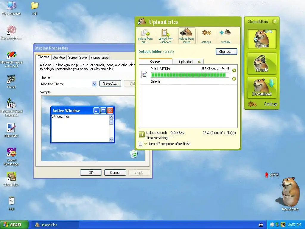Screen dimensions: 305x229
Task: Select ChomikBox desktop shortcut
Action: 12,179
